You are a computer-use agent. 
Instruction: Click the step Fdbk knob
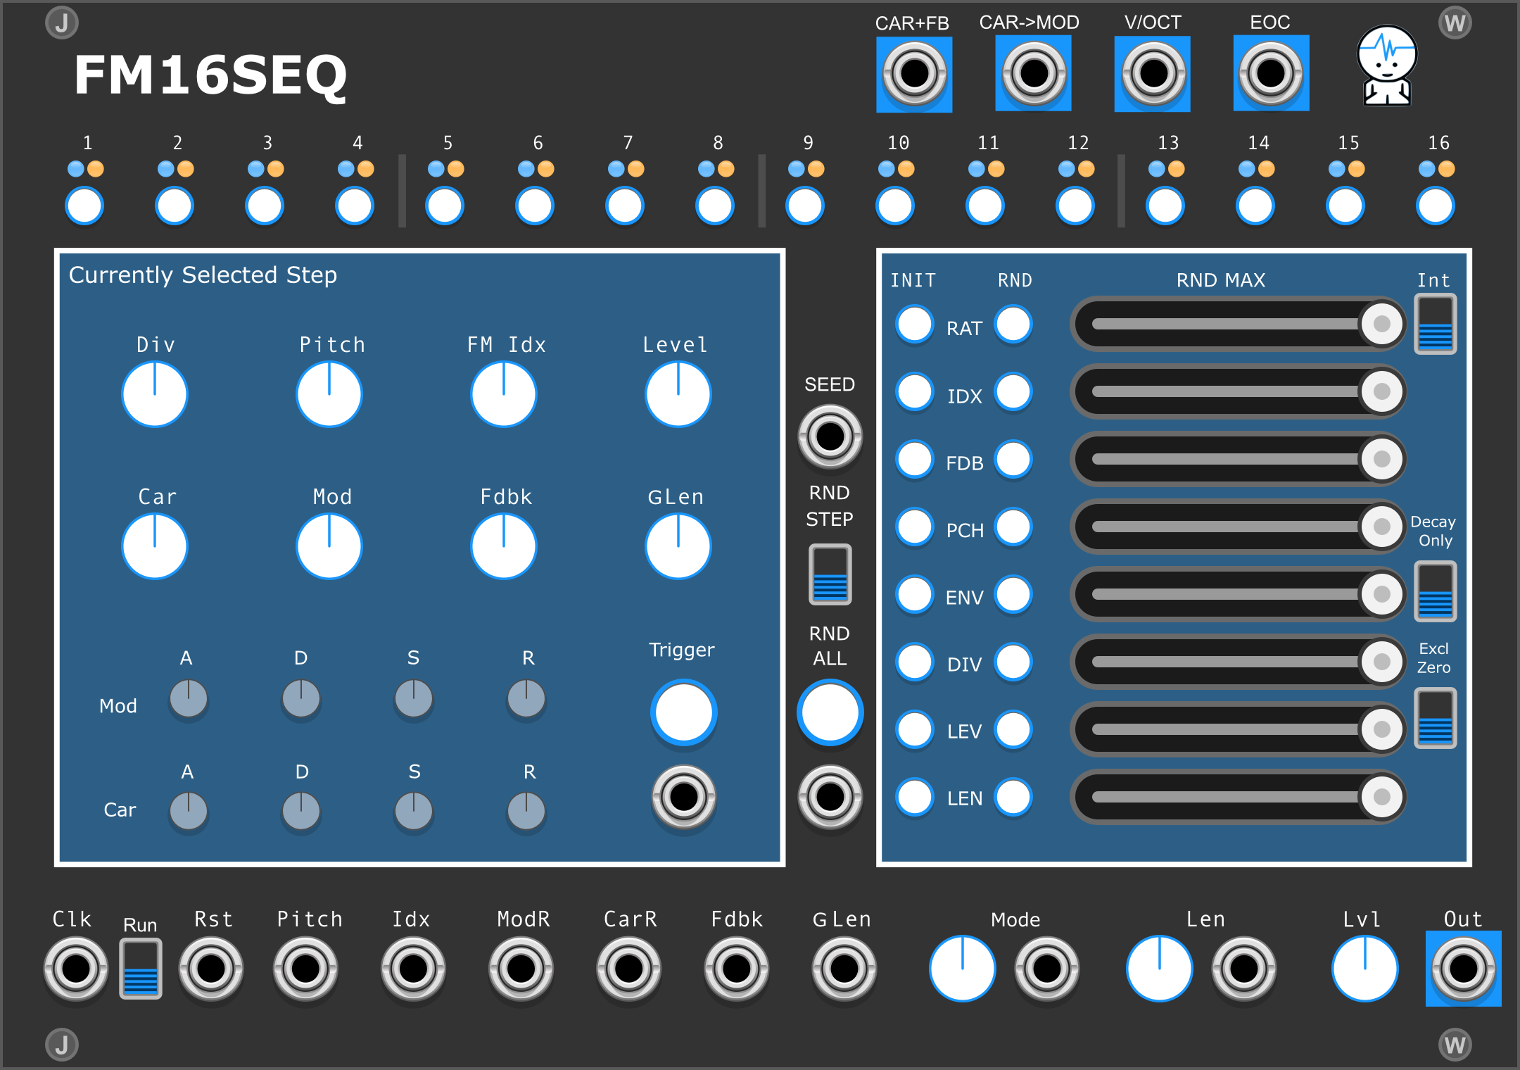coord(504,546)
